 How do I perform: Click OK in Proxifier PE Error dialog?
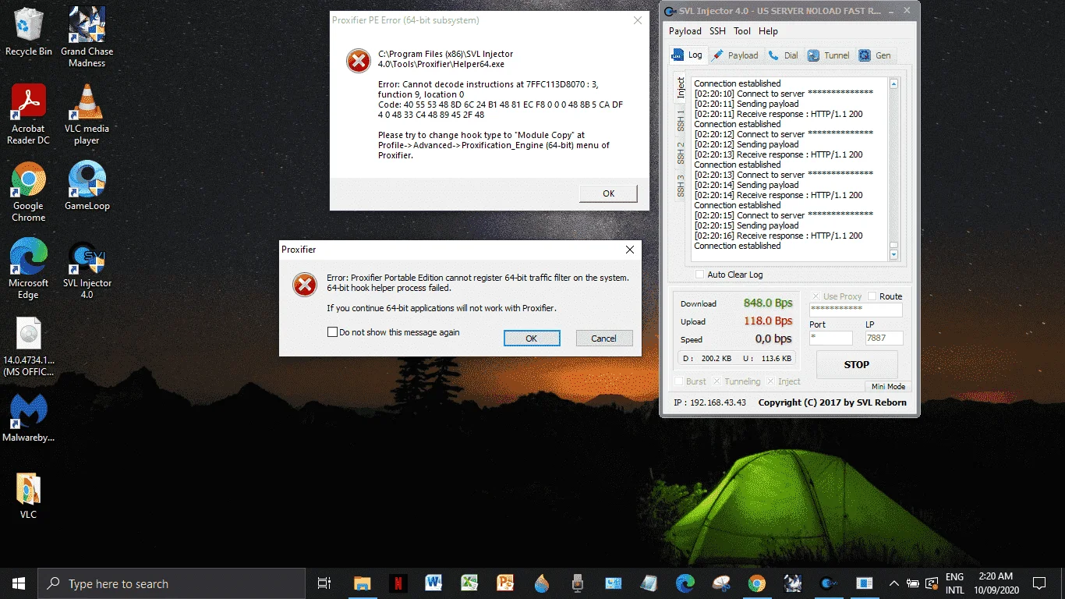click(608, 193)
